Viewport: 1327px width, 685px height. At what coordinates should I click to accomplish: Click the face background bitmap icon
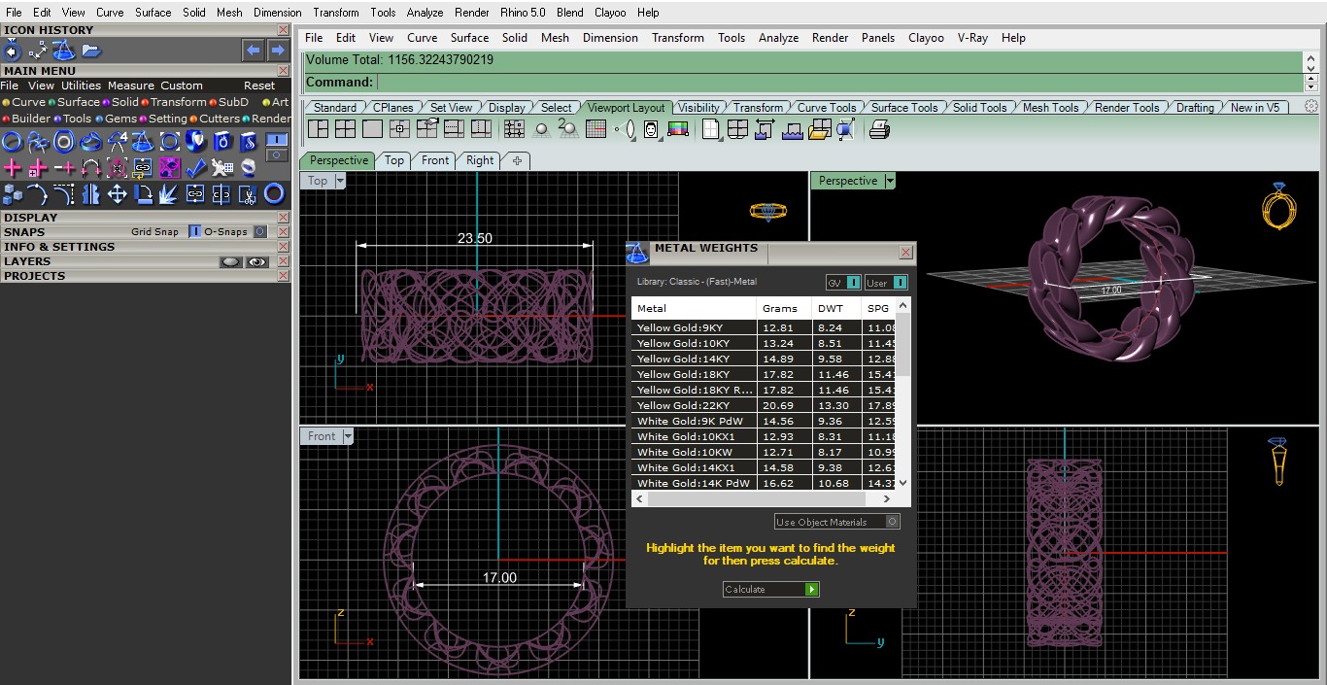point(651,128)
